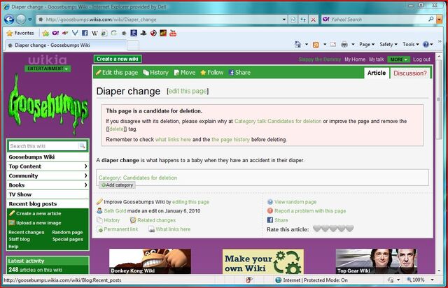Click Create a new article
The height and width of the screenshot is (288, 448).
(x=38, y=213)
